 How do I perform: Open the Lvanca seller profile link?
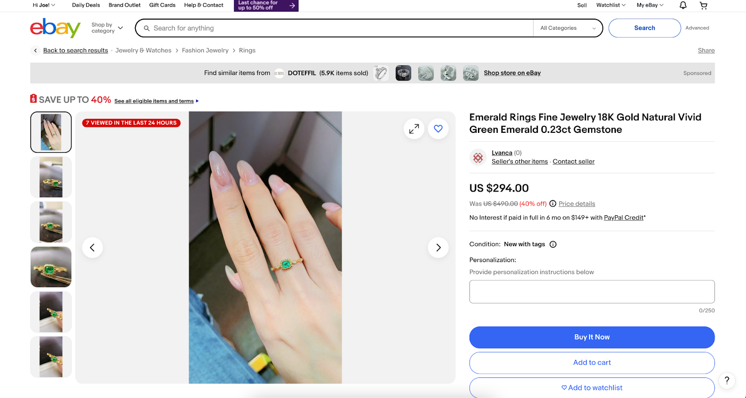tap(502, 153)
